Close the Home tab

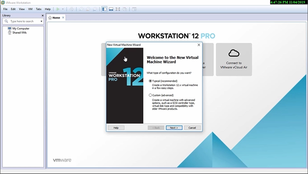click(x=63, y=18)
